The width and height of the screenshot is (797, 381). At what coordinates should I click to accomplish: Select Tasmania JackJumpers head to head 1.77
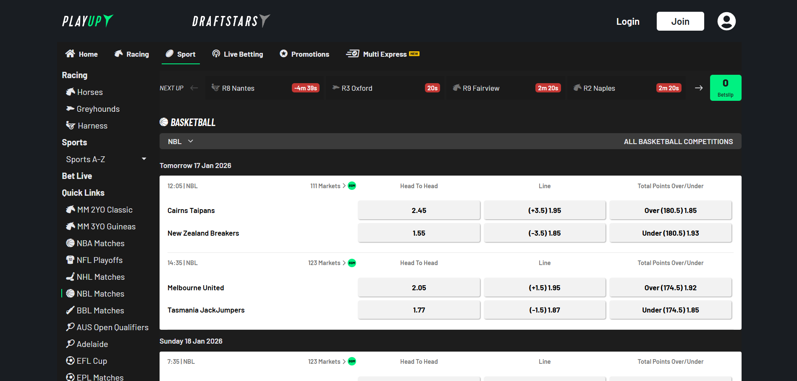(419, 310)
